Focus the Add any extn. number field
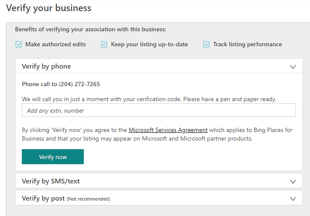310x216 pixels. click(x=158, y=111)
